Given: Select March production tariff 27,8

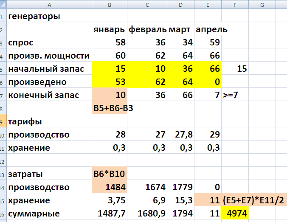Looking at the screenshot, I should tap(181, 135).
